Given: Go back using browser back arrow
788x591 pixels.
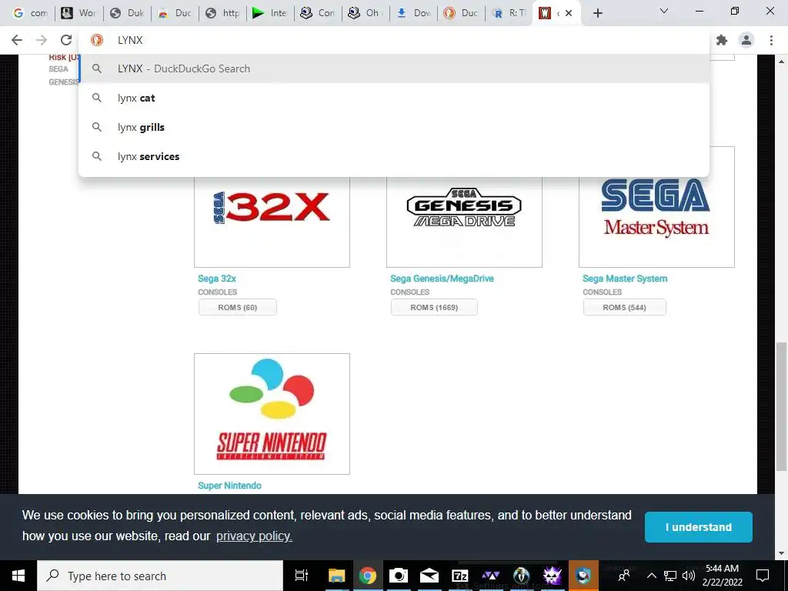Looking at the screenshot, I should pyautogui.click(x=17, y=40).
